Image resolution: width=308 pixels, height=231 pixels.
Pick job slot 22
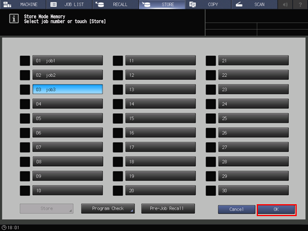pos(254,75)
